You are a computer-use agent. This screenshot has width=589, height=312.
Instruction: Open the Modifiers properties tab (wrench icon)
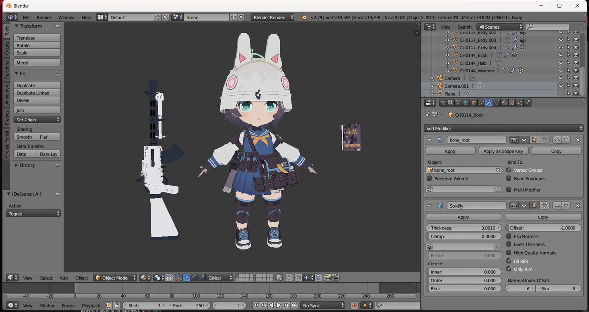489,103
